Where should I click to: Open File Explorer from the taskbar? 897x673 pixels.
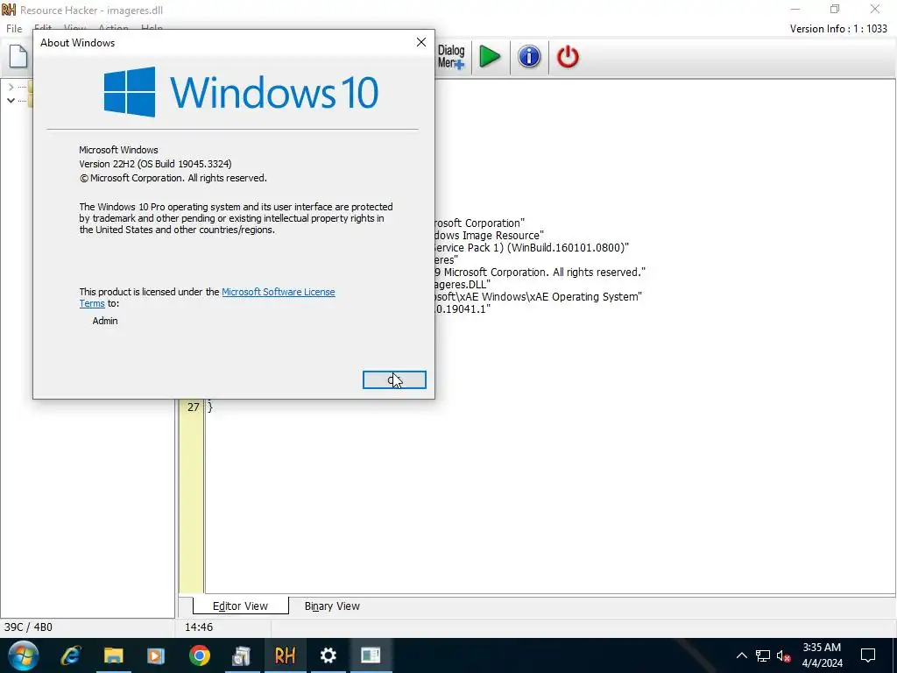click(x=113, y=655)
